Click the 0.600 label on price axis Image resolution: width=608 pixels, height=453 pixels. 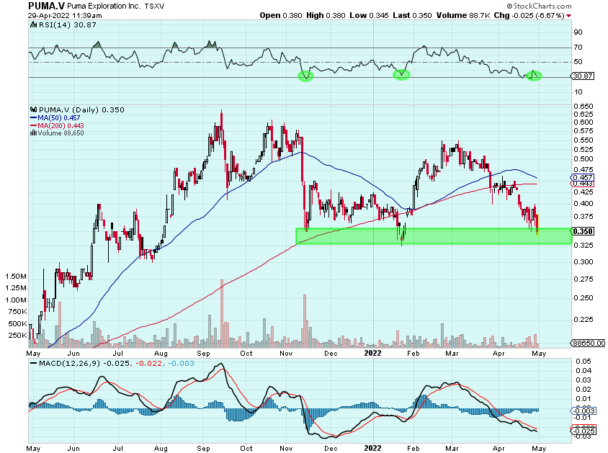pyautogui.click(x=584, y=122)
